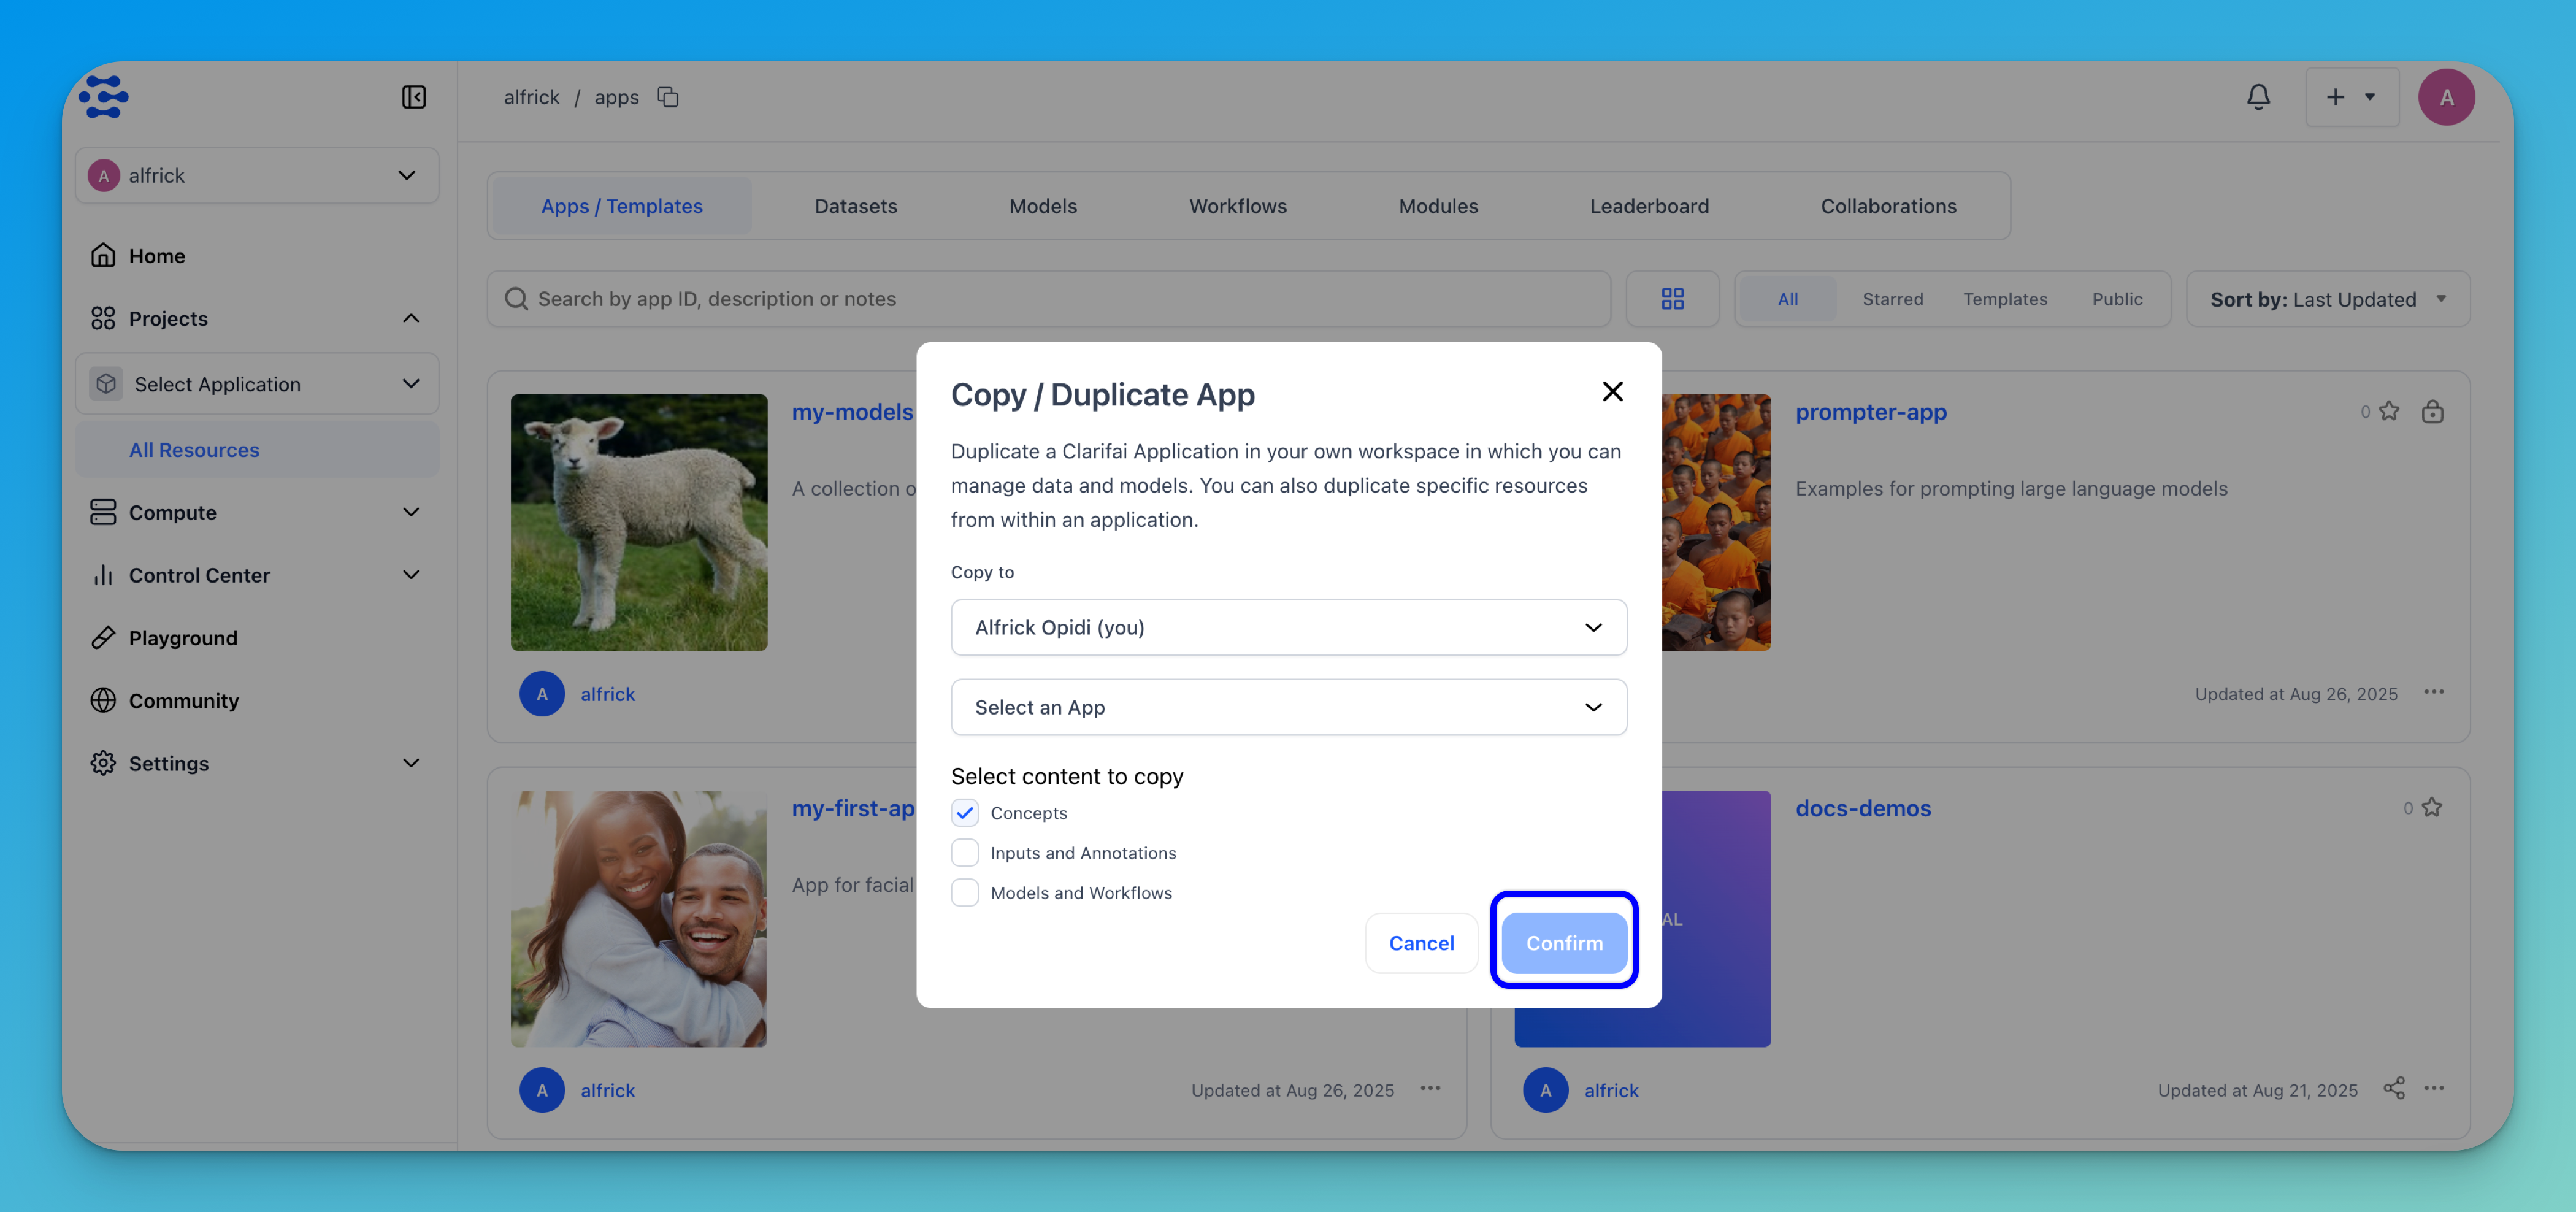Click share icon on docs-demos card
The height and width of the screenshot is (1212, 2576).
point(2393,1088)
